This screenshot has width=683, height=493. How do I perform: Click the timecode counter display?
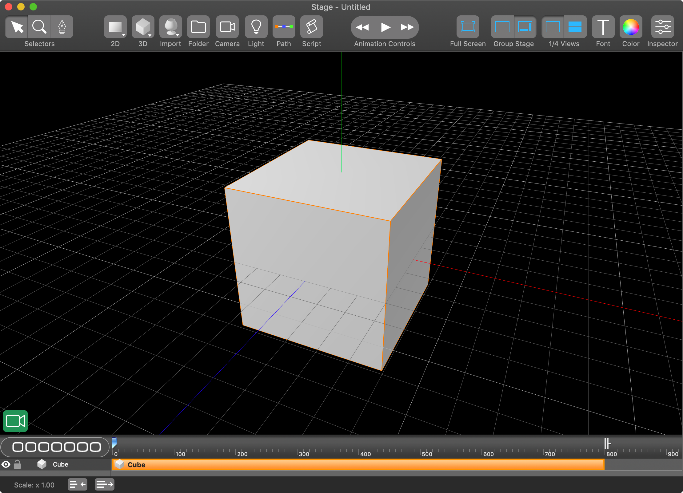coord(55,447)
